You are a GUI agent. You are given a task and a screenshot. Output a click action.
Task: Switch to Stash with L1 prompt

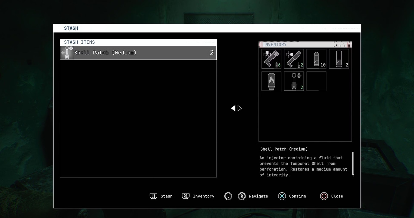[x=153, y=196]
